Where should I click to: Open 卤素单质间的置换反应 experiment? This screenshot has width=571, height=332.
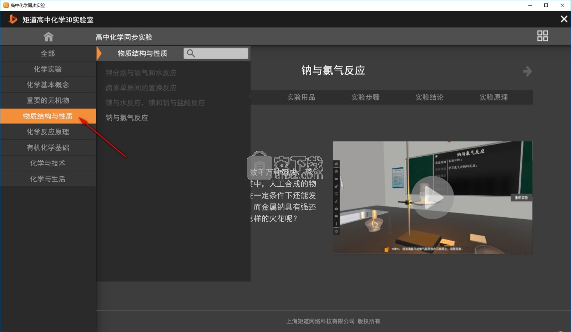pyautogui.click(x=141, y=88)
